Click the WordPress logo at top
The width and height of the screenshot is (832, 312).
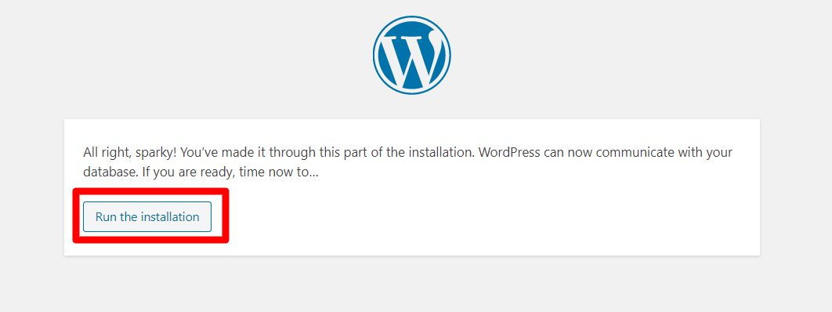412,55
